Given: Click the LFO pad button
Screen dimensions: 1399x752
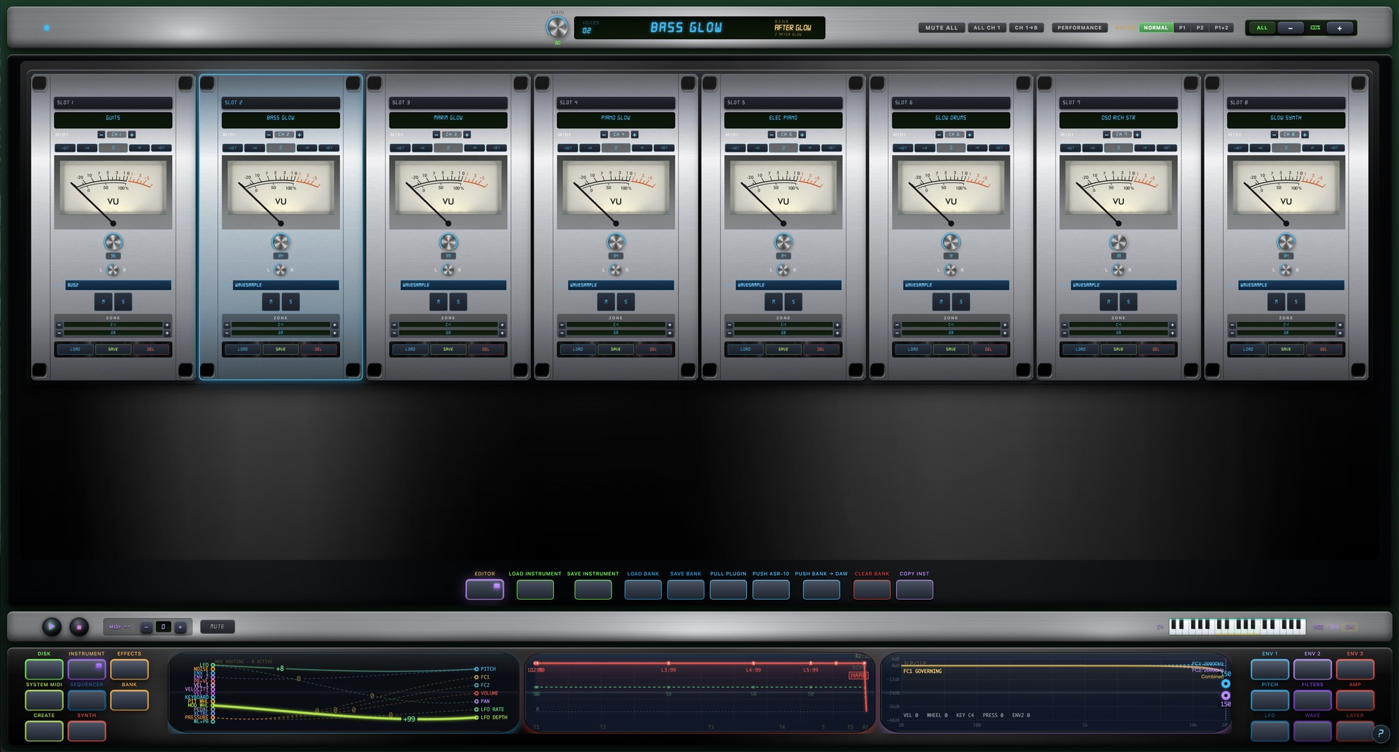Looking at the screenshot, I should pos(1270,731).
